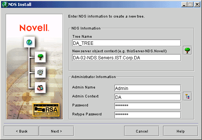
Task: Click the RSA encryption engine logo
Action: click(46, 110)
